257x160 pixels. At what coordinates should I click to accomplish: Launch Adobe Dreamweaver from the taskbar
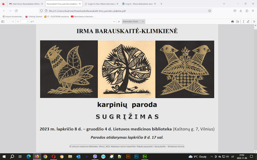(x=145, y=156)
